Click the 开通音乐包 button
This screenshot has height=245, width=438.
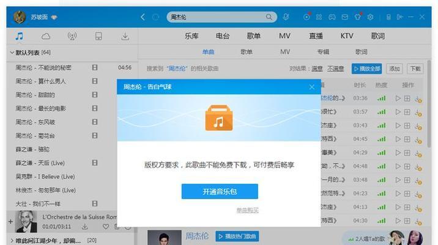click(220, 192)
